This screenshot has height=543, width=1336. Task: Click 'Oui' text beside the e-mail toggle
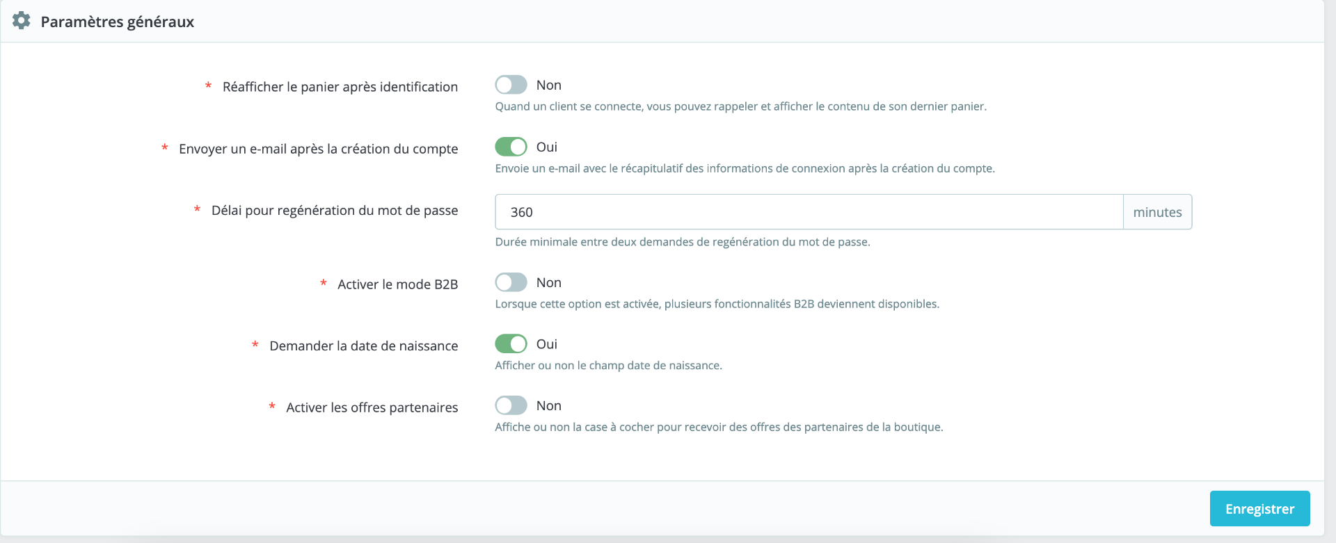coord(546,147)
